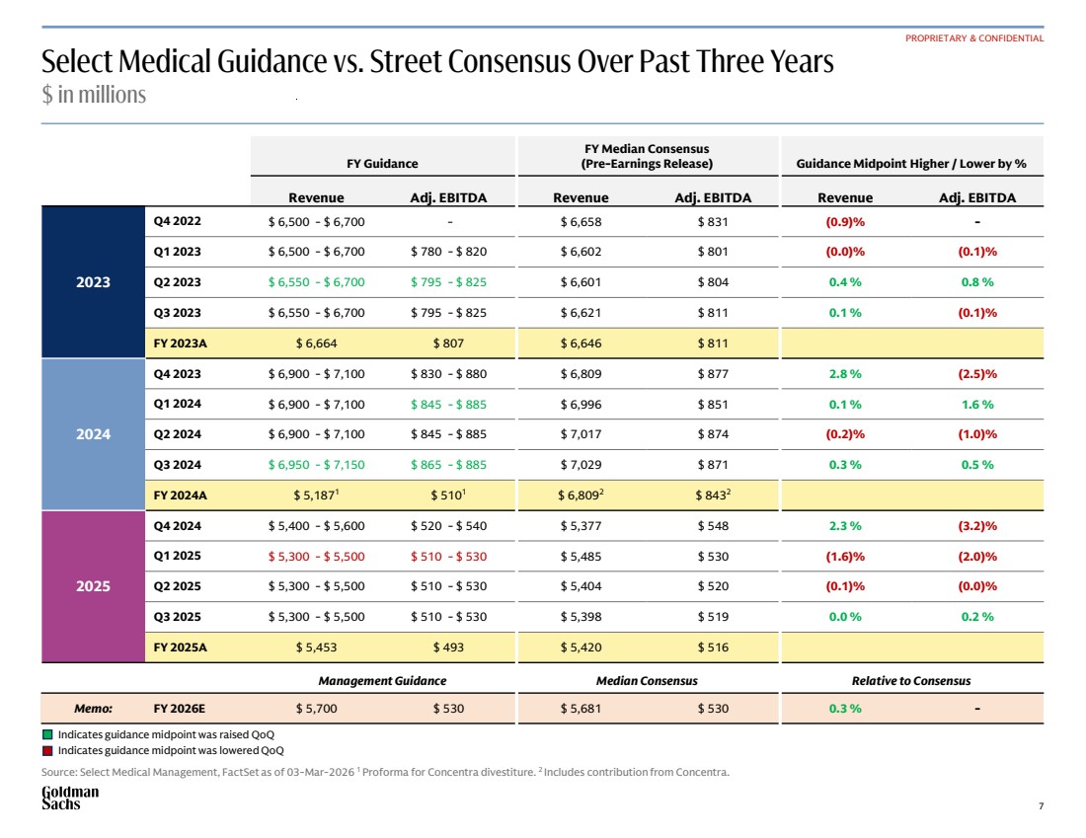Click the "$ 5,377" consensus revenue
Viewport: 1086px width, 838px height.
coord(582,526)
